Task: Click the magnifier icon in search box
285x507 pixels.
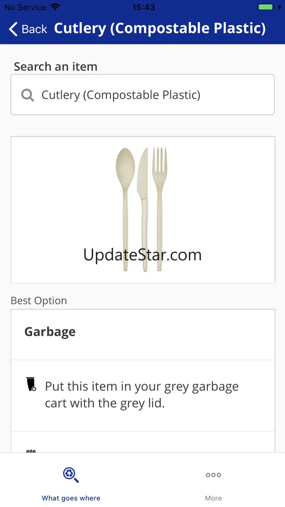Action: tap(27, 95)
